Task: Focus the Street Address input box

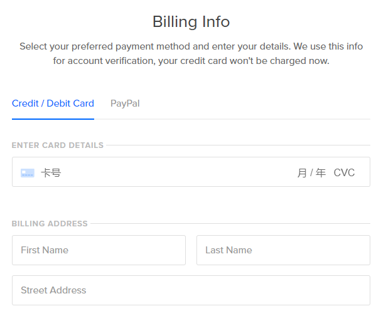Action: [x=191, y=290]
